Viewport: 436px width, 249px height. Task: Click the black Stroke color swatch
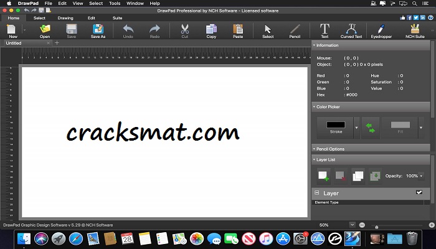point(336,125)
